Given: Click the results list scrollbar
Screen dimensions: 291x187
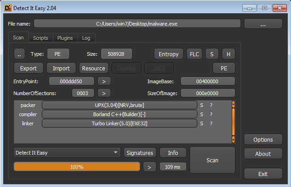Looking at the screenshot, I should 233,122.
